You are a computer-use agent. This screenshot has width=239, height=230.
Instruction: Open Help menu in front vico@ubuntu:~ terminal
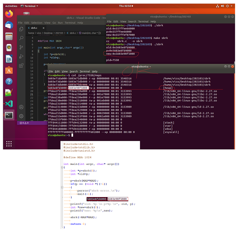[x=95, y=72]
